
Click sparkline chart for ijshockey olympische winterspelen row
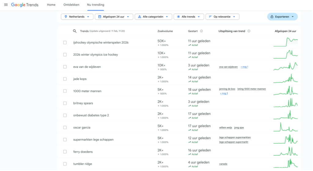tap(285, 42)
